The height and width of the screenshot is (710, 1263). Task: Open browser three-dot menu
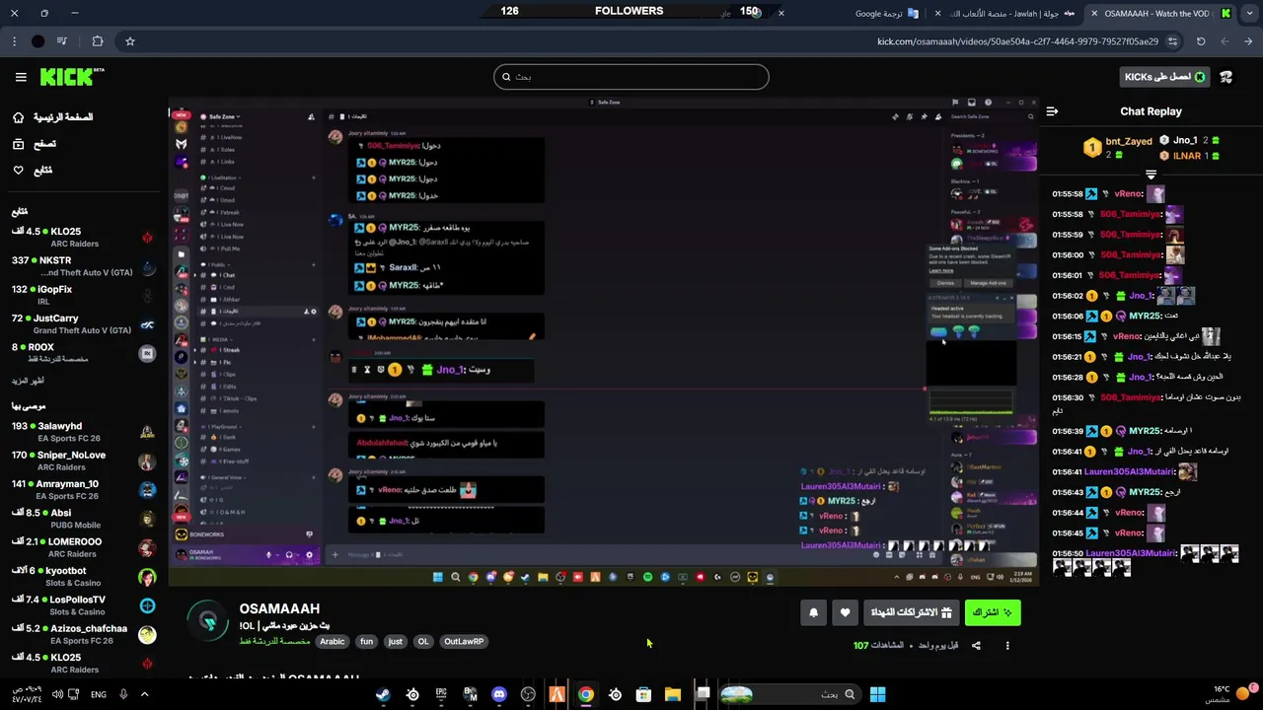13,41
